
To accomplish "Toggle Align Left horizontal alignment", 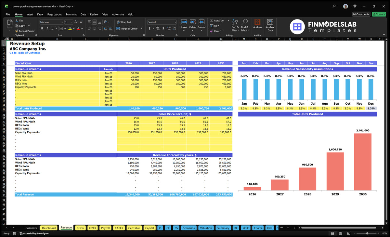I will pyautogui.click(x=89, y=29).
